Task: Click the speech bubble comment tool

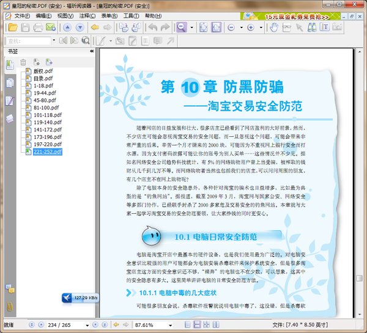Action: 158,41
